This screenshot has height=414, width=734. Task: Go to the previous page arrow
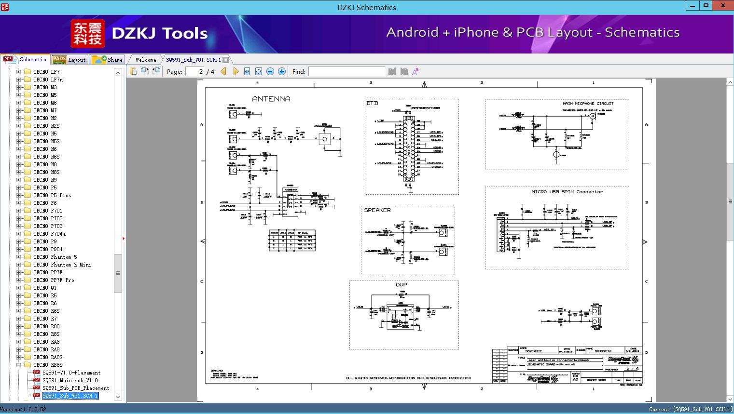coord(223,71)
